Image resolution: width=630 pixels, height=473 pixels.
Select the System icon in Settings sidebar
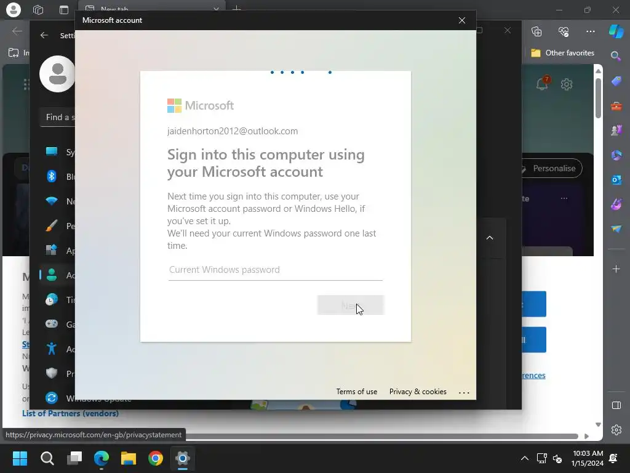click(x=52, y=152)
